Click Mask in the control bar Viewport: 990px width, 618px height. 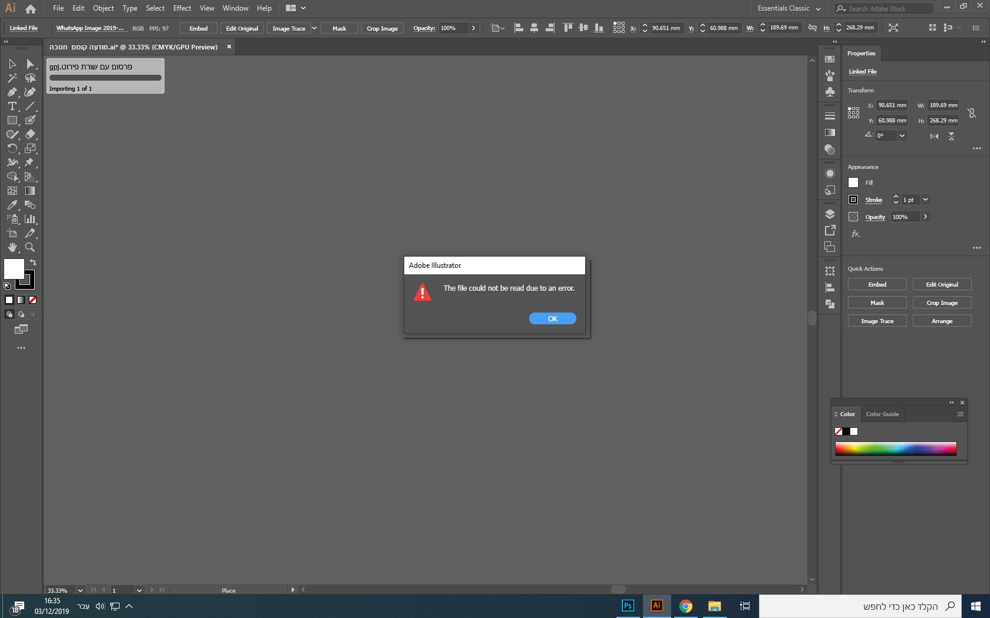coord(339,28)
